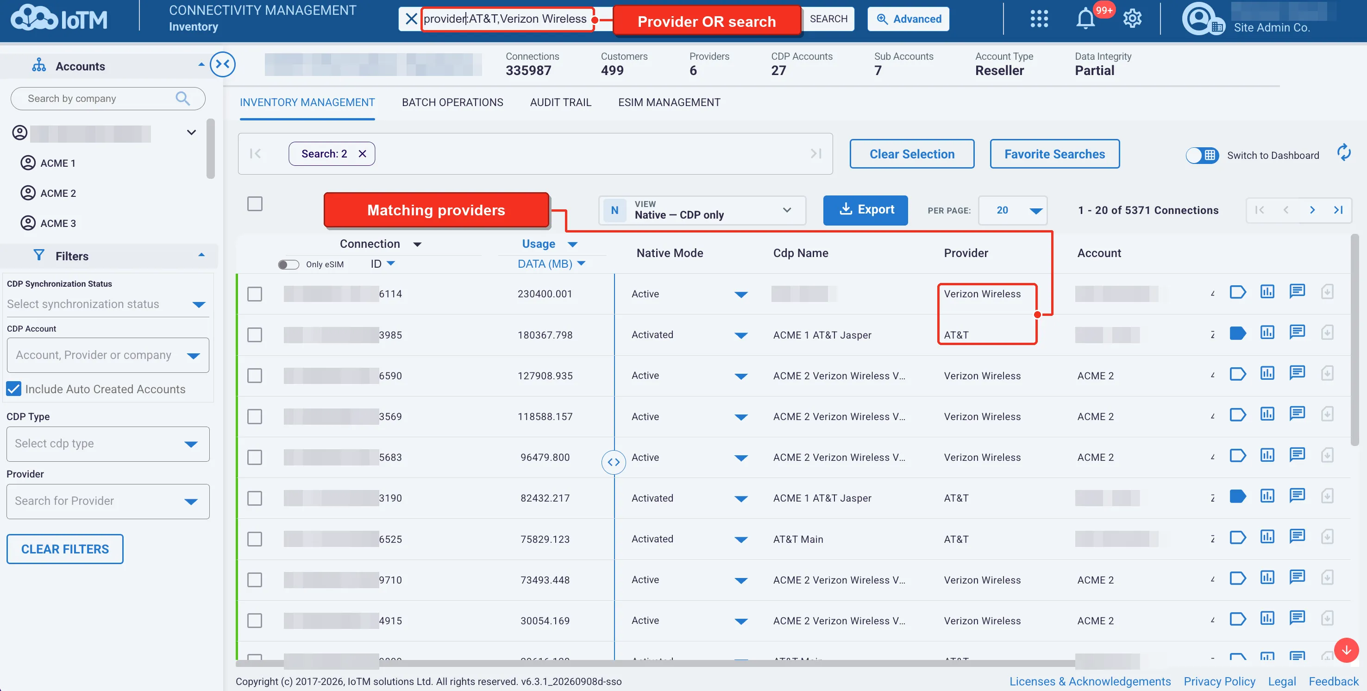Jump to last page of connections
1367x691 pixels.
[x=1338, y=210]
